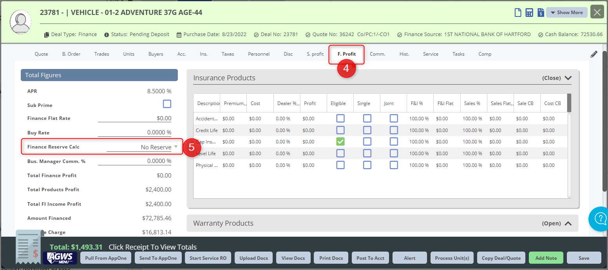Switch to the Quote tab
608x270 pixels.
click(x=41, y=54)
